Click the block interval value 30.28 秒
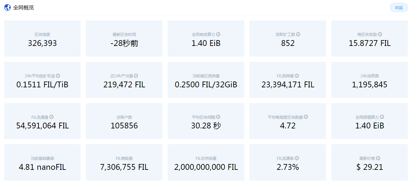This screenshot has height=186, width=413. pos(206,126)
